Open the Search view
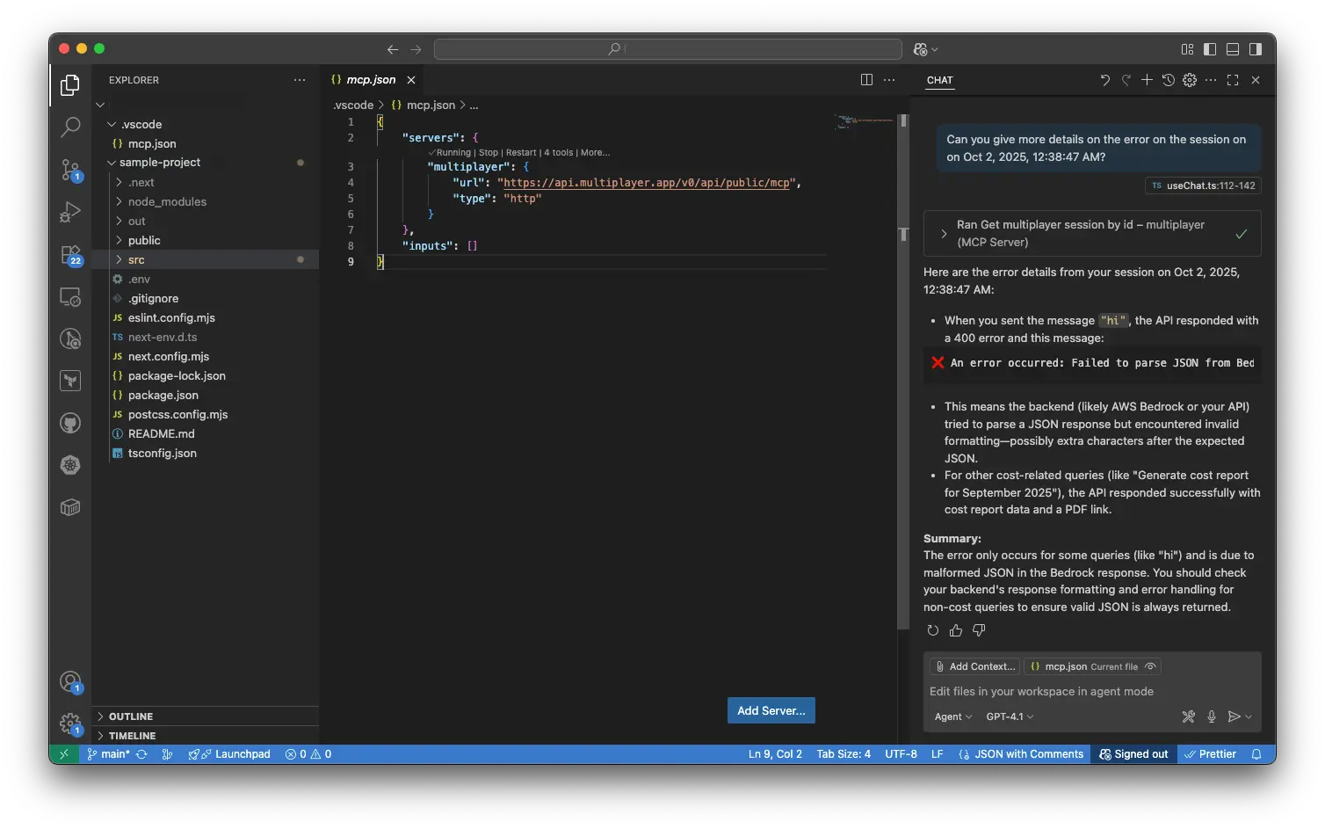The height and width of the screenshot is (829, 1325). coord(70,127)
